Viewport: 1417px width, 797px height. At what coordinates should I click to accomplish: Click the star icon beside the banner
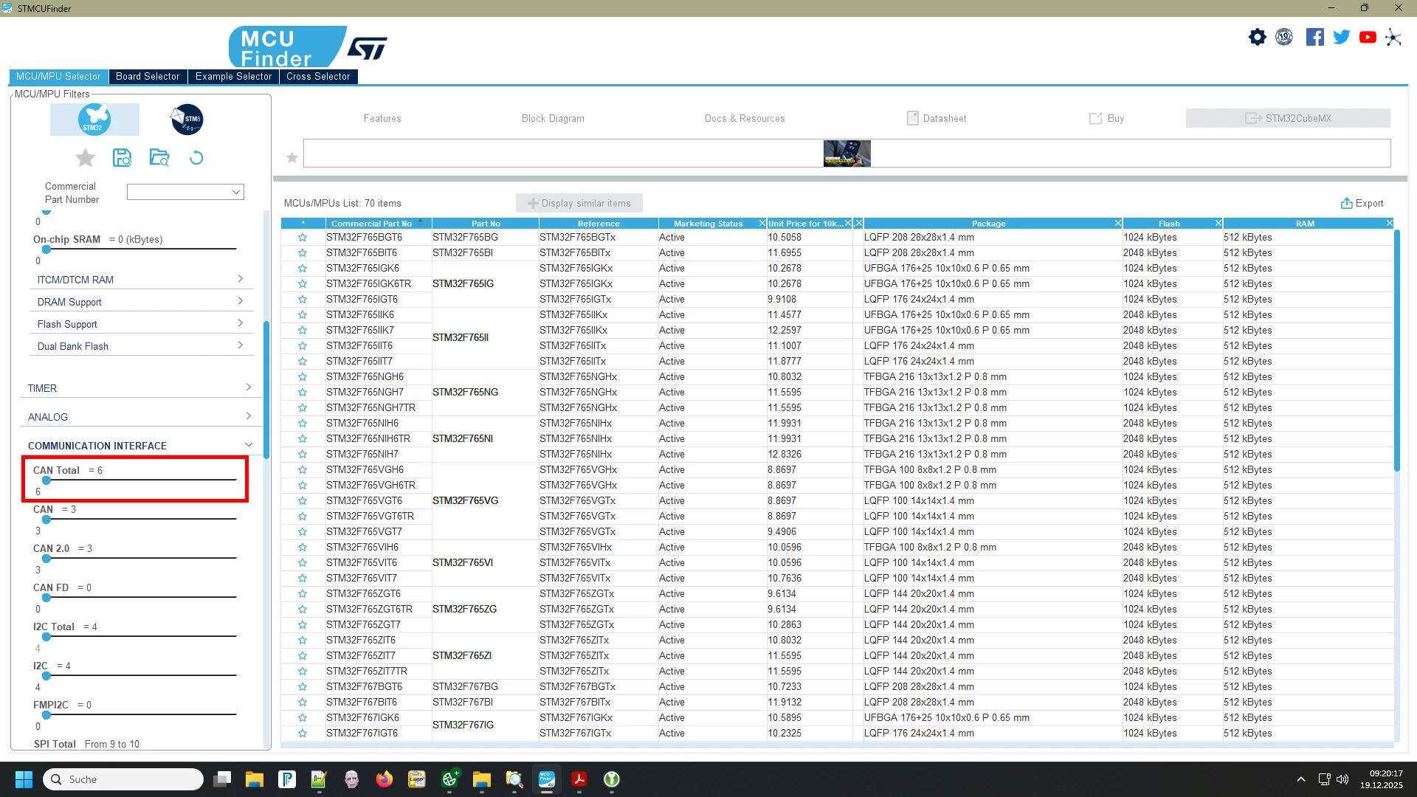(292, 157)
